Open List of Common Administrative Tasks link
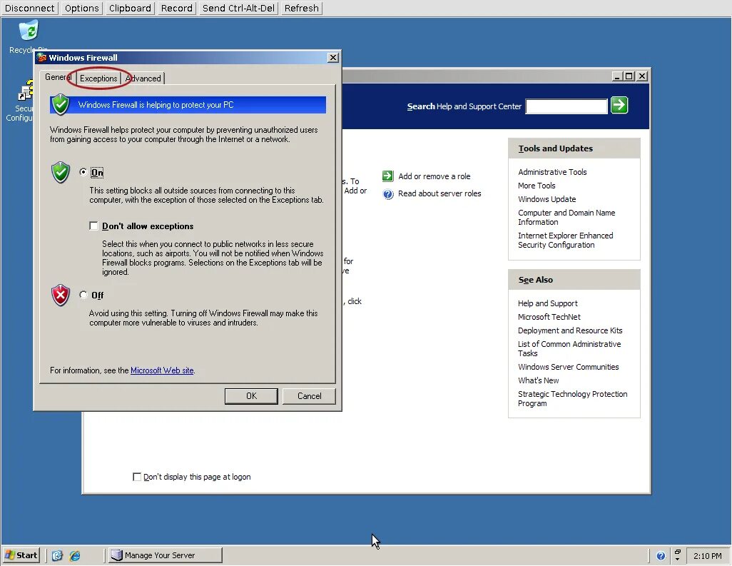 (569, 348)
